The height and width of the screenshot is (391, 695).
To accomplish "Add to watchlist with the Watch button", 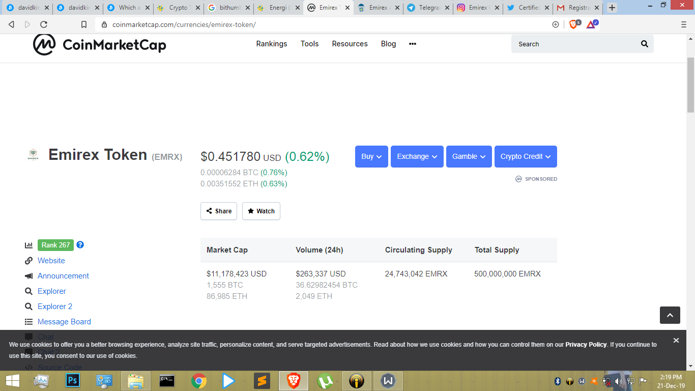I will [261, 211].
